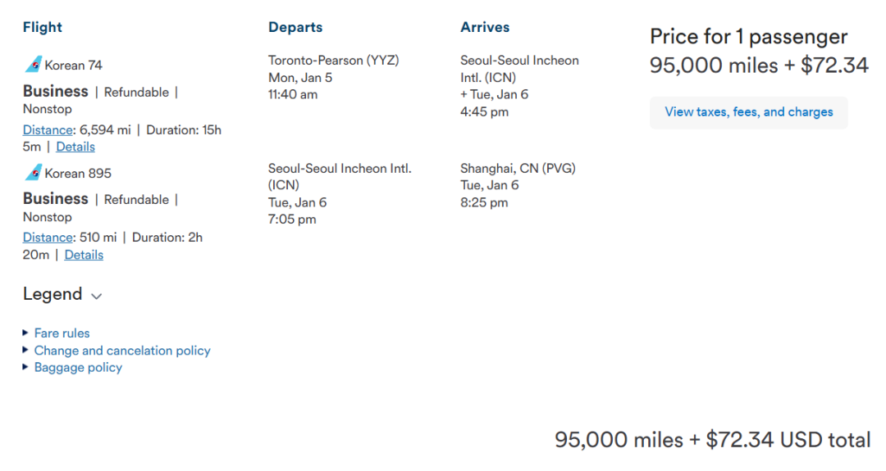
Task: Open the Distance link for Korean 74
Action: click(x=48, y=129)
